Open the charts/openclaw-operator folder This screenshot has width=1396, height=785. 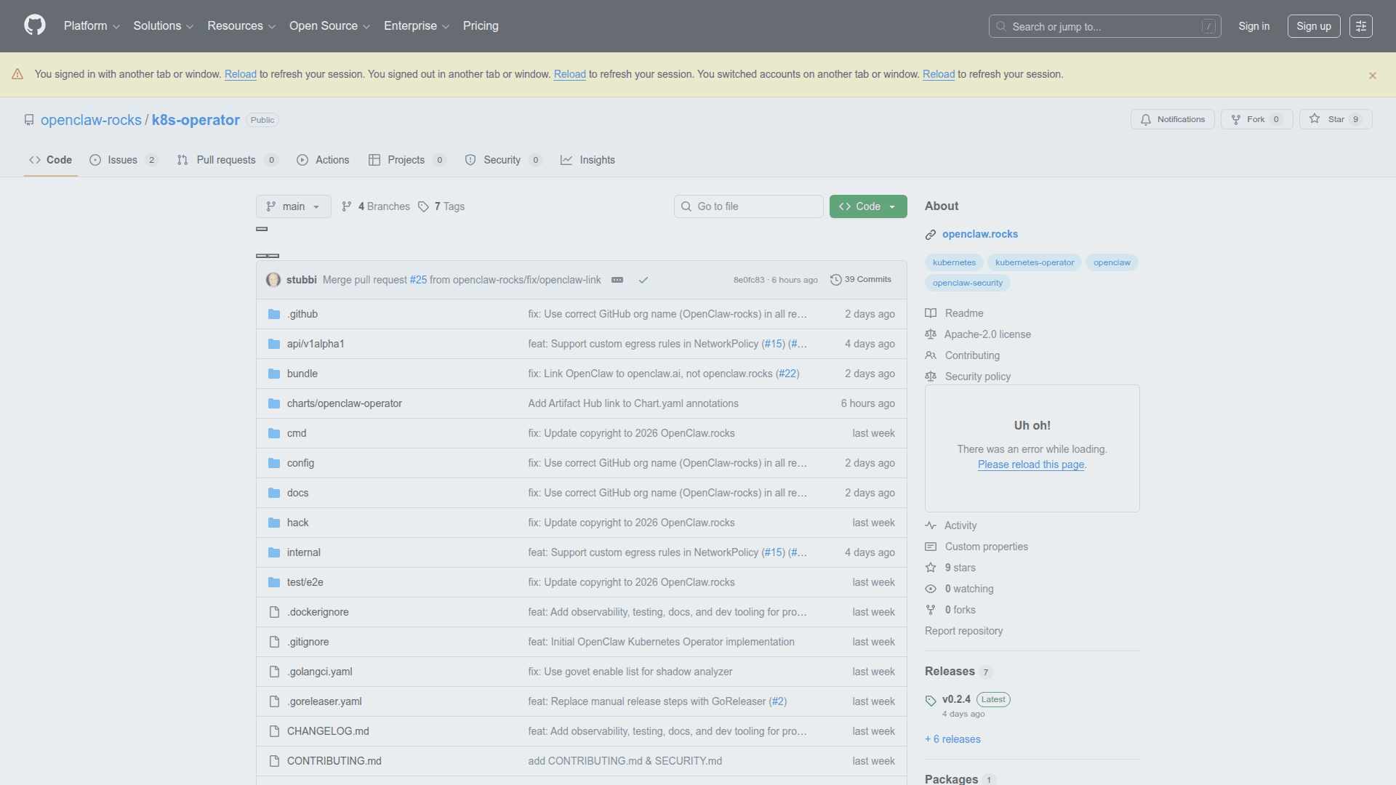(x=344, y=403)
